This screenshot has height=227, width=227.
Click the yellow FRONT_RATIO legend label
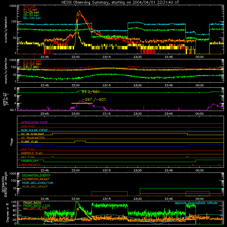tap(32, 203)
